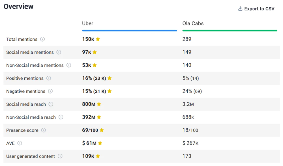Click the blue bar under Uber
This screenshot has height=166, width=283.
129,31
